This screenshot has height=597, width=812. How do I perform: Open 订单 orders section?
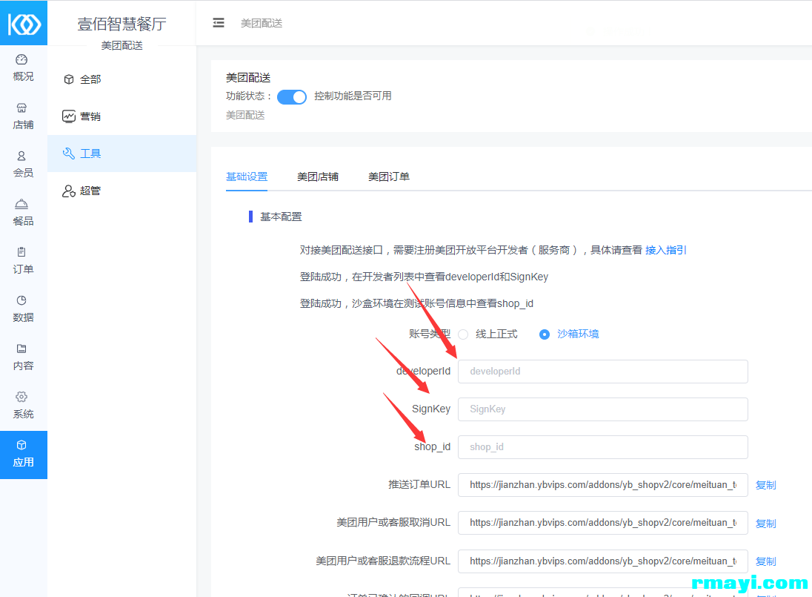click(x=23, y=260)
